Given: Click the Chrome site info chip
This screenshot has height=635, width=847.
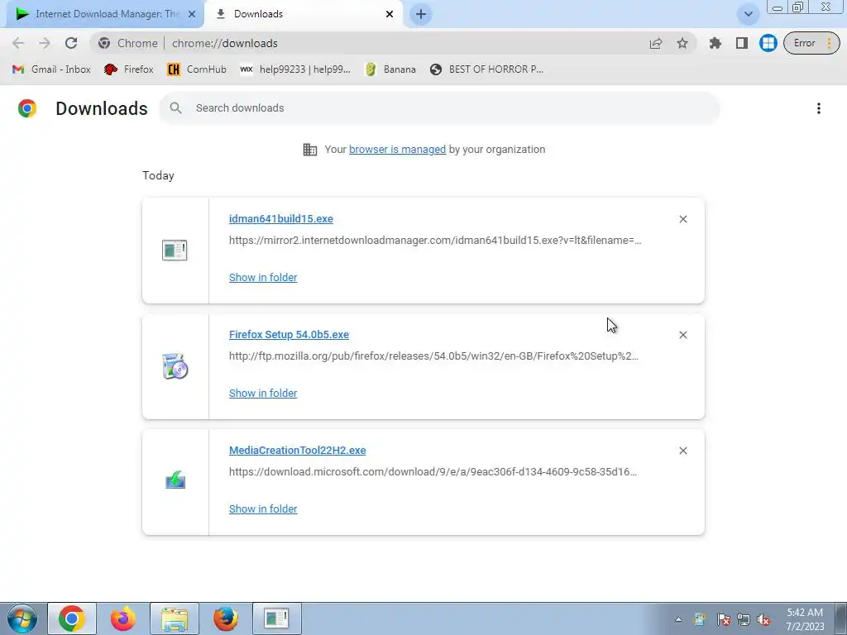Looking at the screenshot, I should [128, 43].
